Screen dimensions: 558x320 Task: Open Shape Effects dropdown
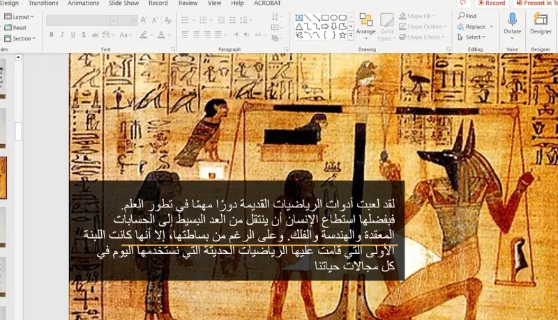tap(422, 37)
